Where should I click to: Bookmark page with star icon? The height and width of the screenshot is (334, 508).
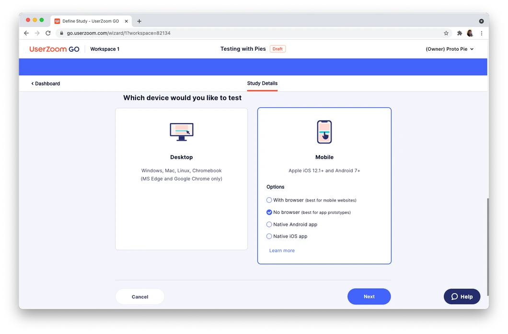point(446,33)
